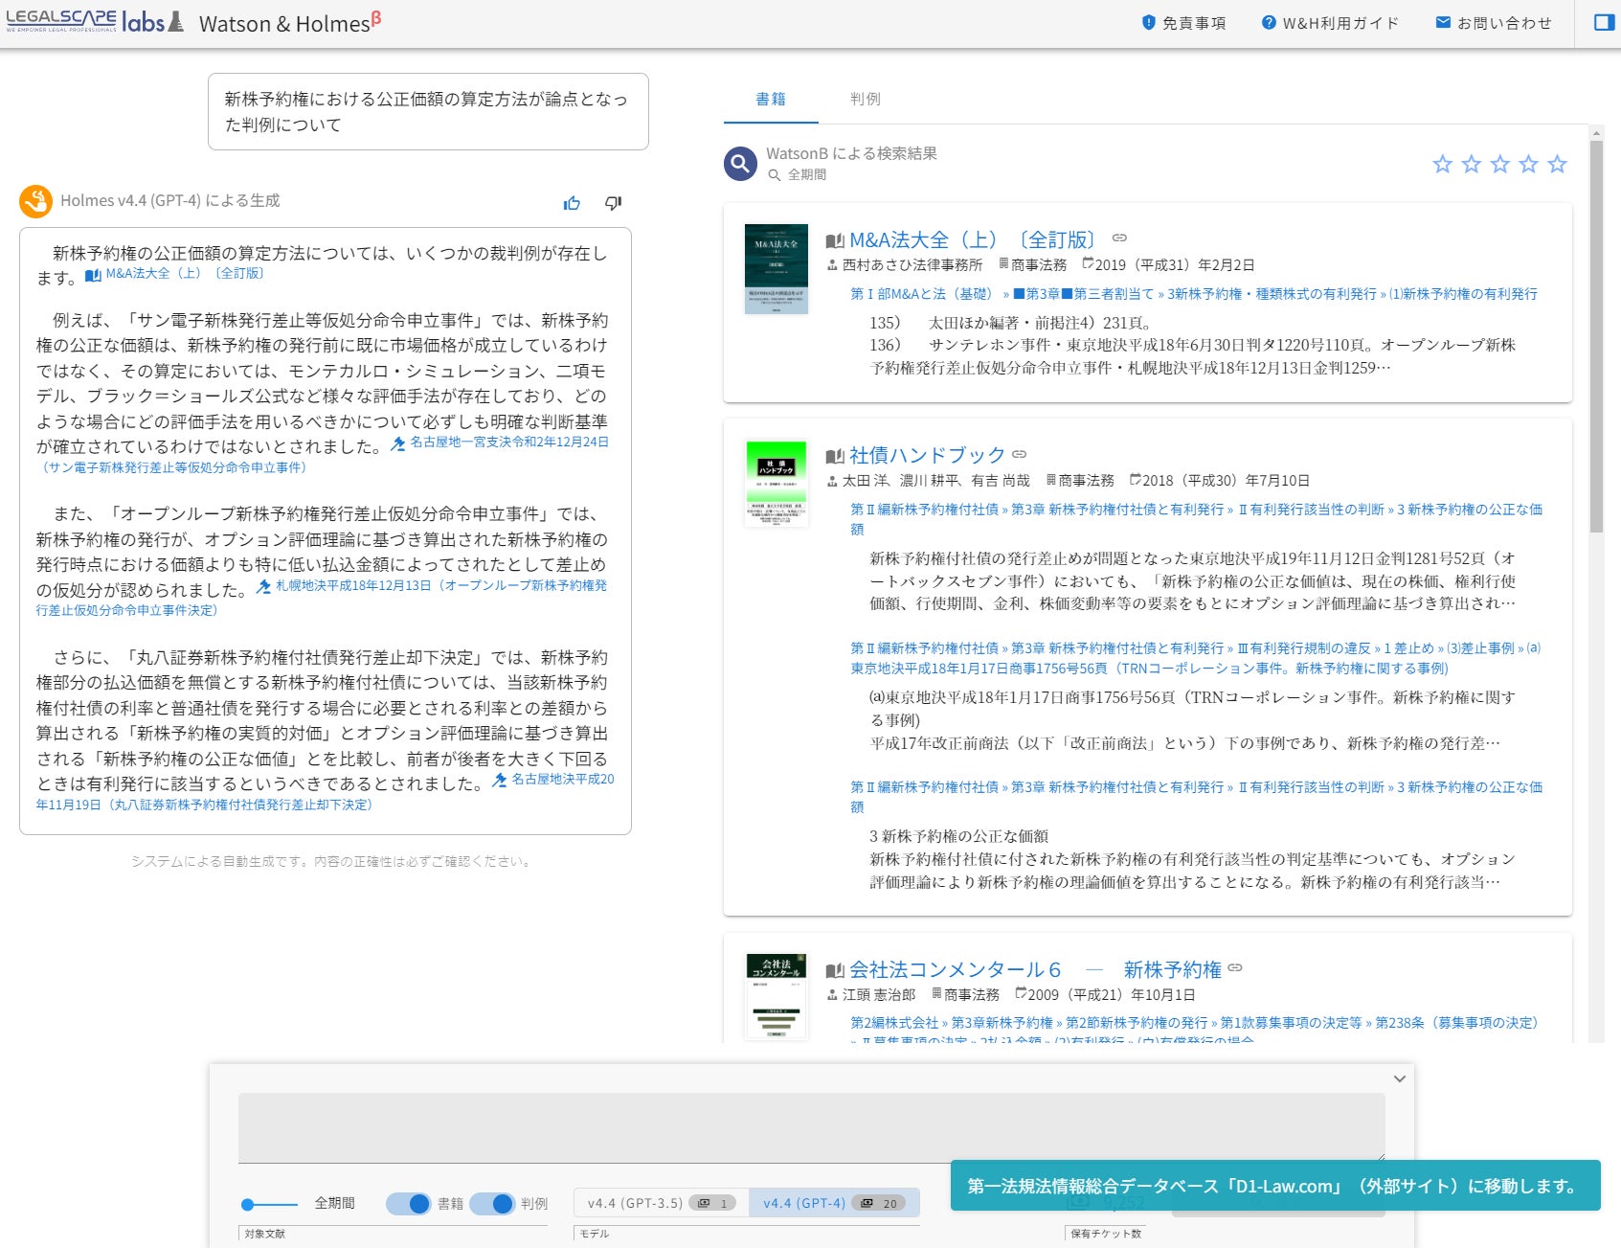The image size is (1621, 1248).
Task: Click the query box 新株予約権における公正価額
Action: (428, 112)
